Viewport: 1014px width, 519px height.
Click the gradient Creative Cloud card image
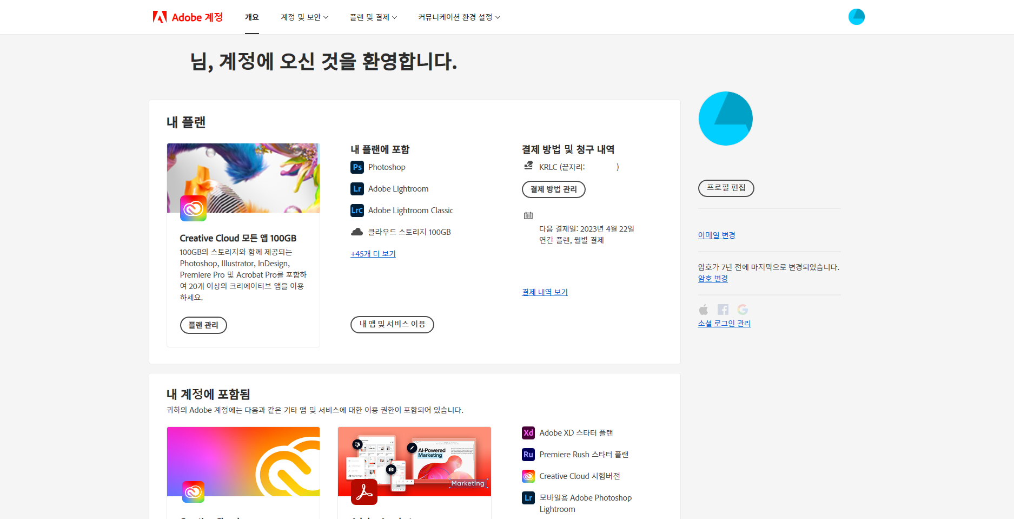click(243, 461)
